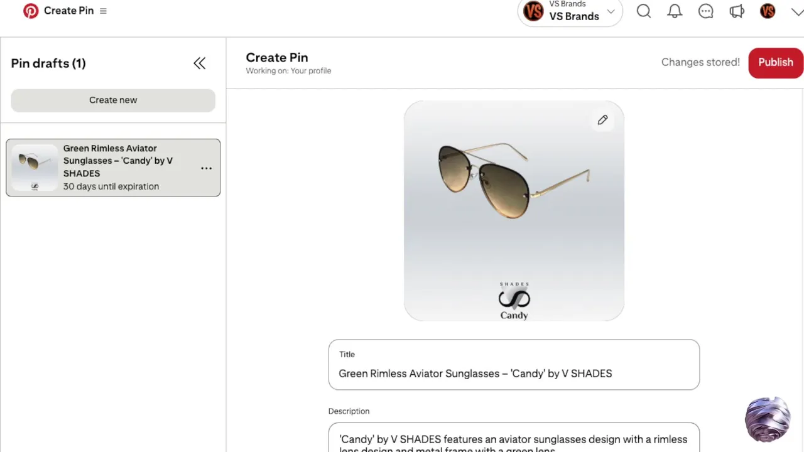Select the Candy draft title text in sidebar

click(118, 161)
